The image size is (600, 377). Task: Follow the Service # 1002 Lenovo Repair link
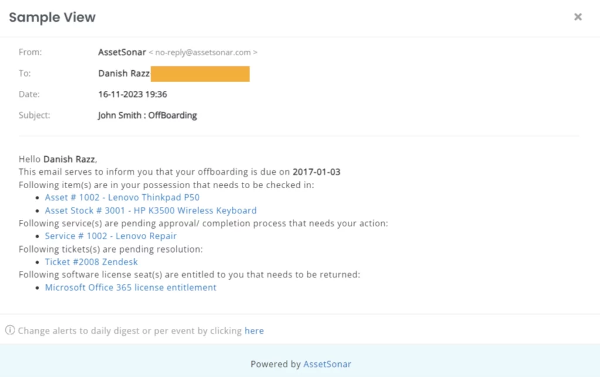(111, 236)
